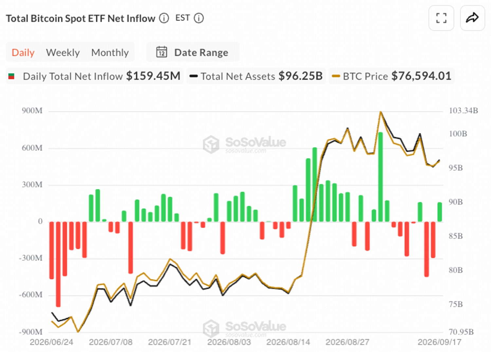Click the tallest green inflow bar
Image resolution: width=491 pixels, height=352 pixels.
pos(380,177)
